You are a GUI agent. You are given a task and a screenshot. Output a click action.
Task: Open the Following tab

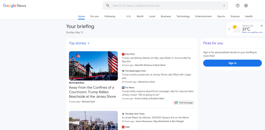click(x=110, y=16)
